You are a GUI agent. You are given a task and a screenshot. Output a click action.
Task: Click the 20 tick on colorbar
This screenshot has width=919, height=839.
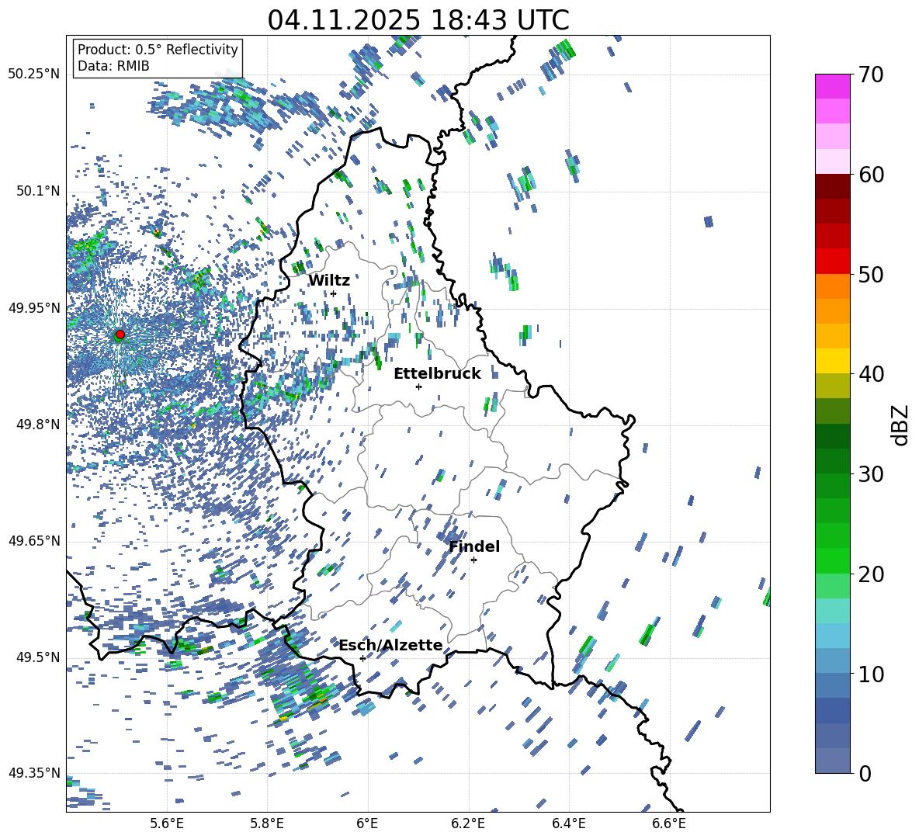(x=872, y=574)
